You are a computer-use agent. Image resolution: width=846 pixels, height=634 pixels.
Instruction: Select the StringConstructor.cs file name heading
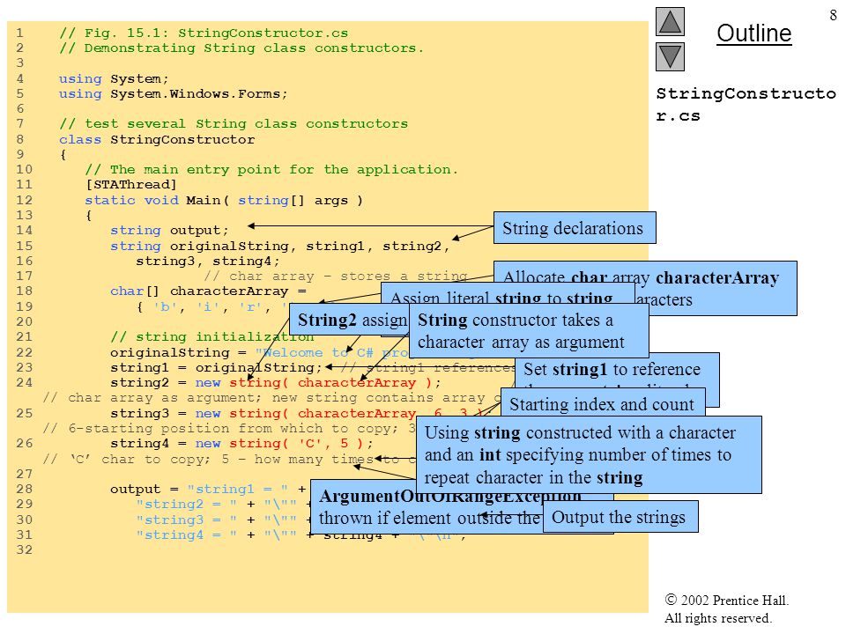coord(746,105)
